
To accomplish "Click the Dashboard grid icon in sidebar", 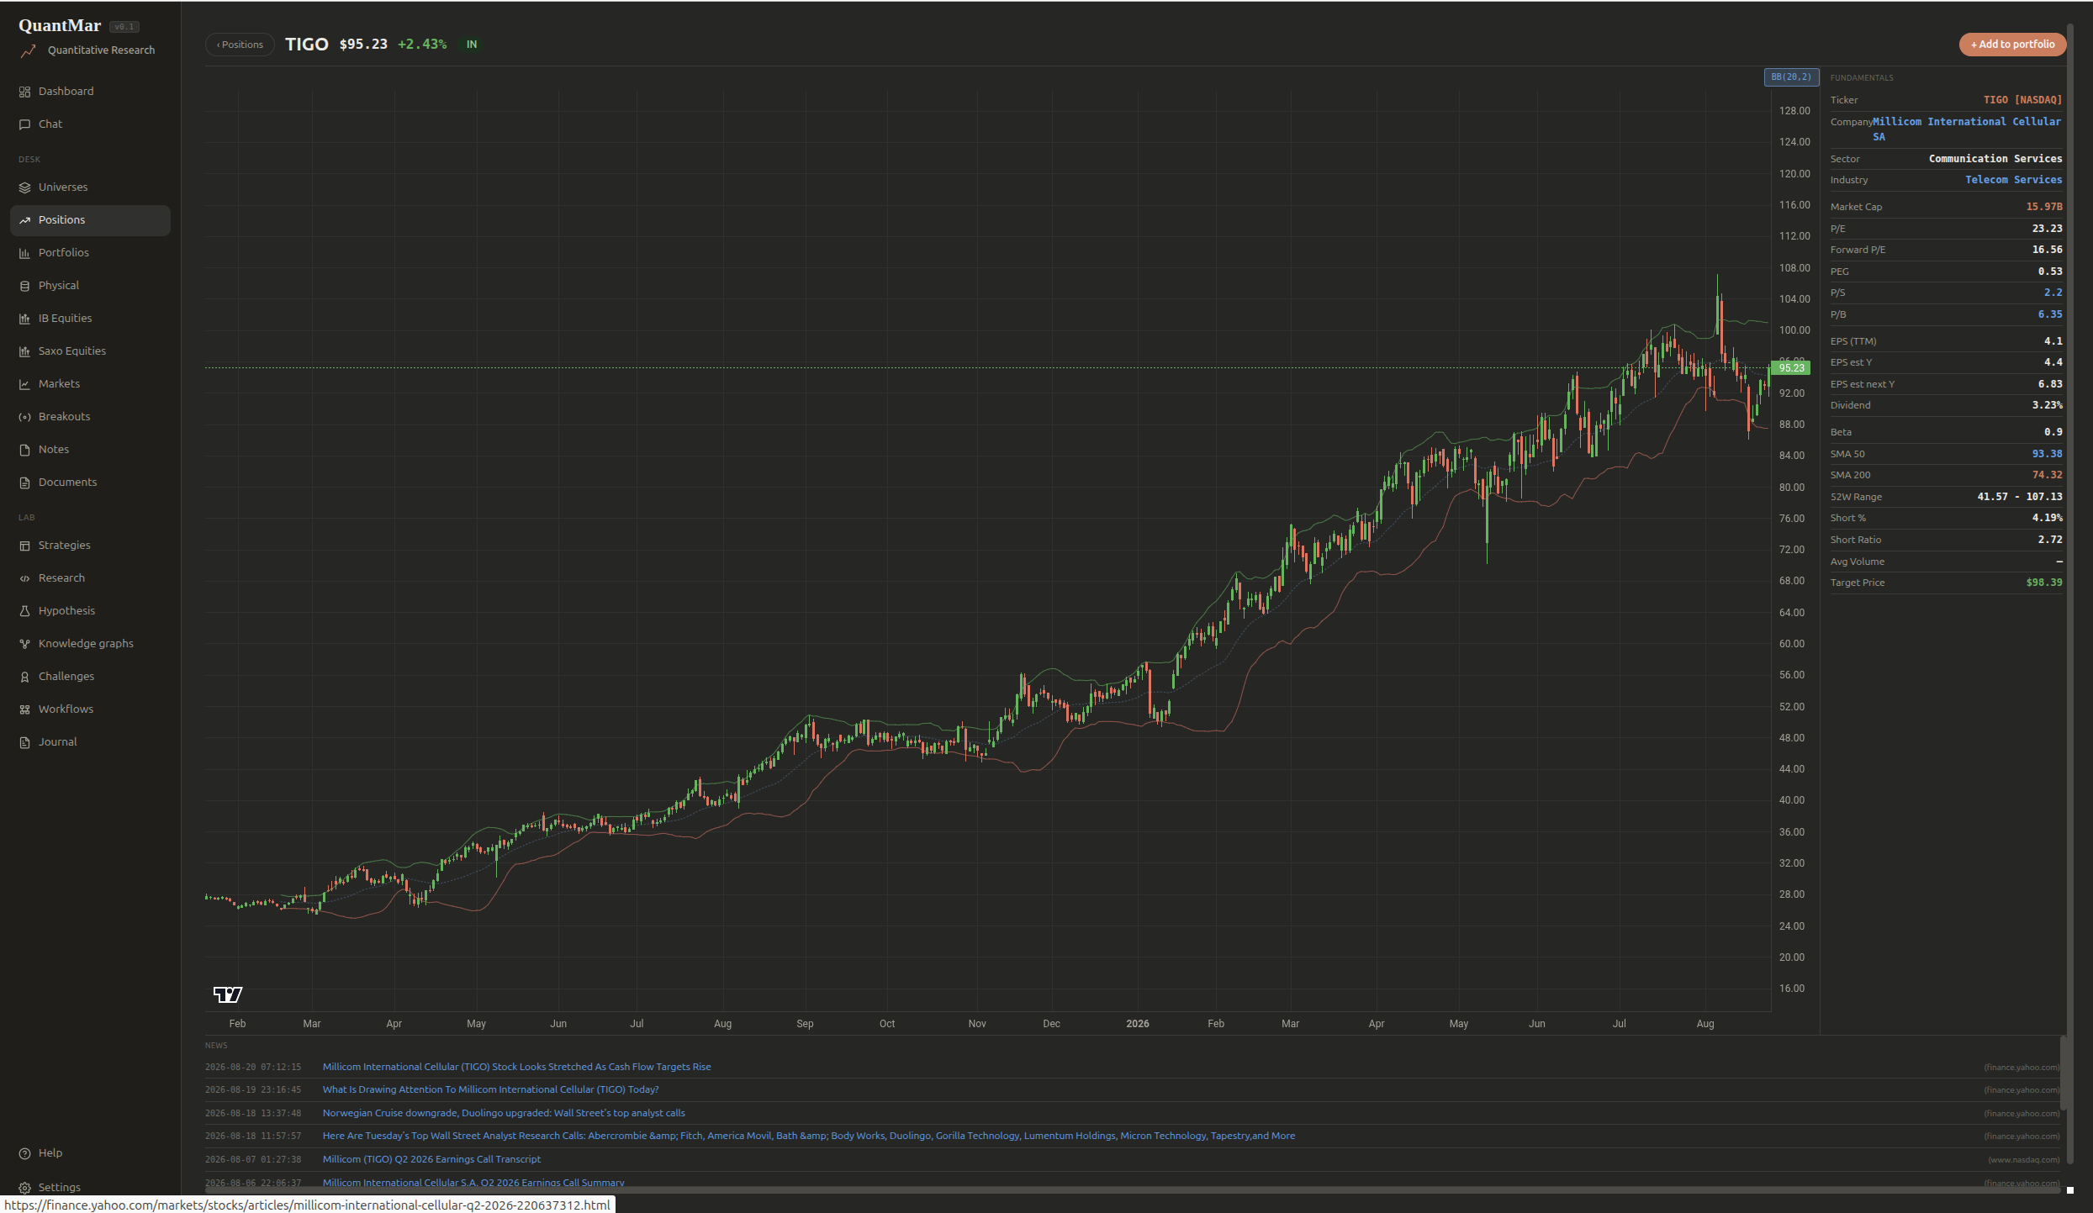I will [x=24, y=92].
